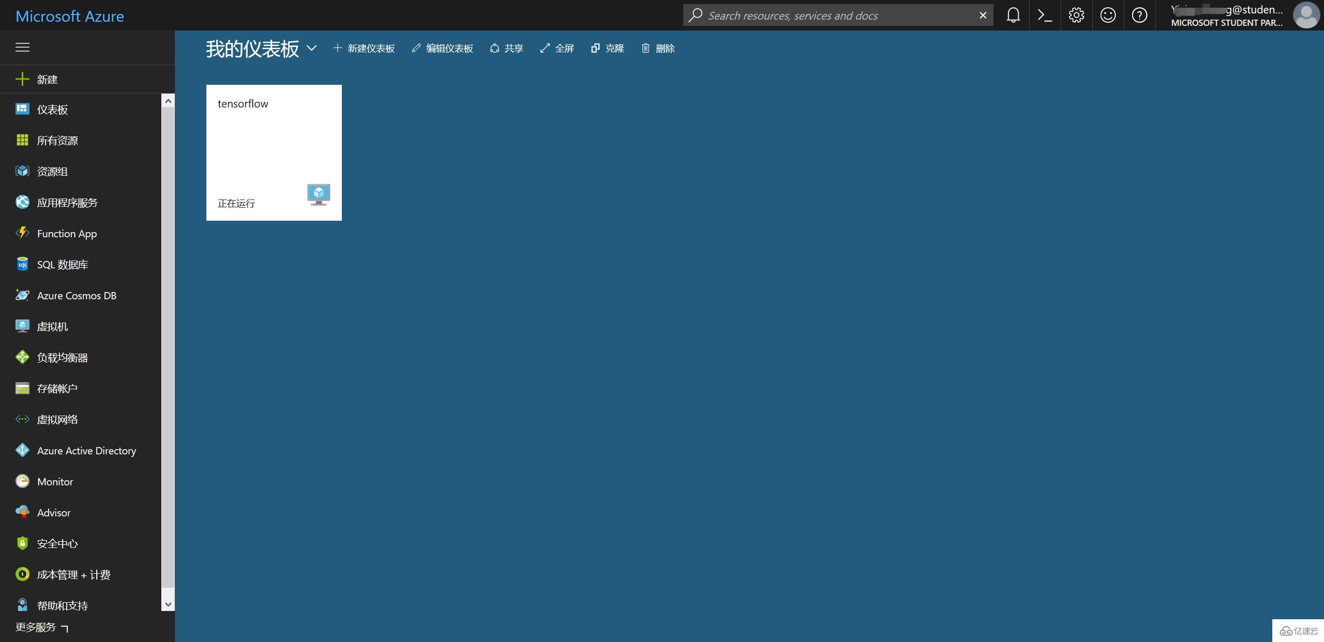Click the Azure Cosmos DB planet icon
1324x642 pixels.
tap(22, 295)
